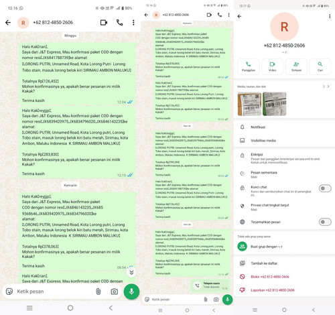Viewport: 335px width, 315px height.
Task: Tap microphone button in middle chat screen
Action: point(227,300)
